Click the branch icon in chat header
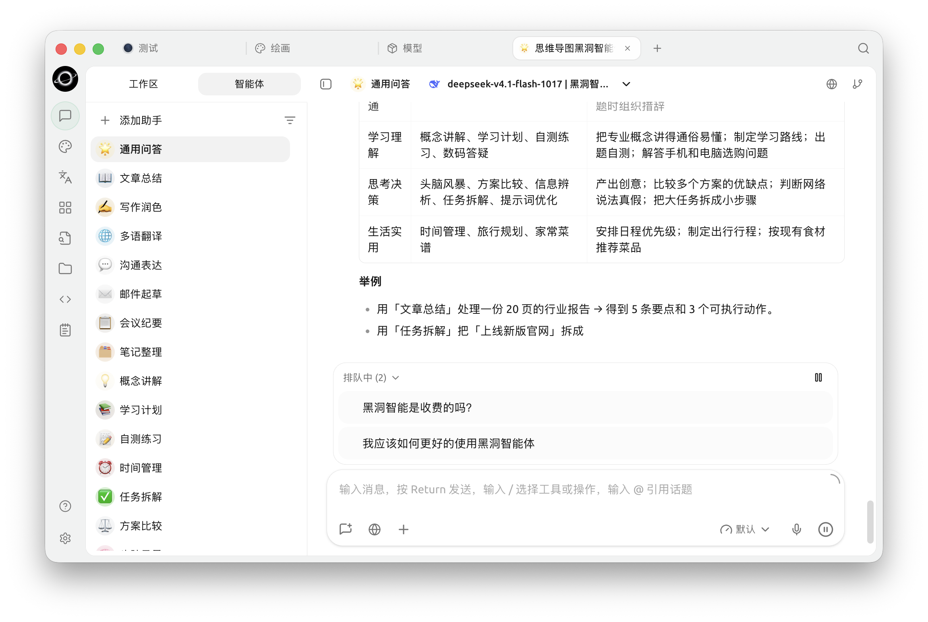This screenshot has height=622, width=928. tap(858, 84)
